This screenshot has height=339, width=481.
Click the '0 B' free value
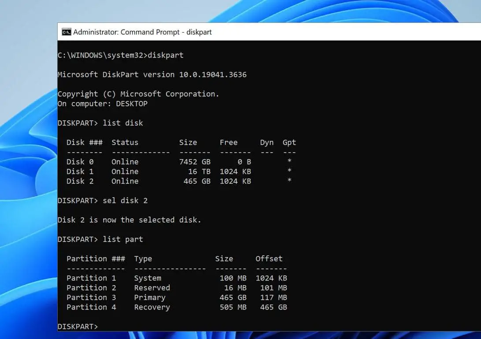click(244, 162)
